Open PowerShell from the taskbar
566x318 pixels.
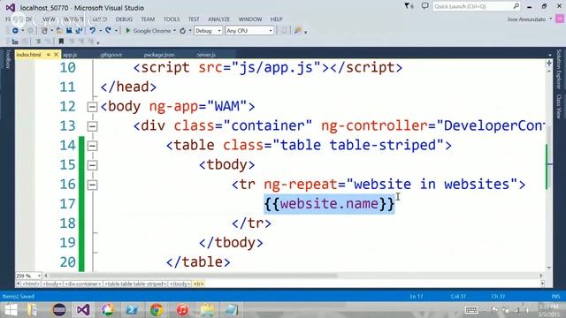[x=132, y=310]
